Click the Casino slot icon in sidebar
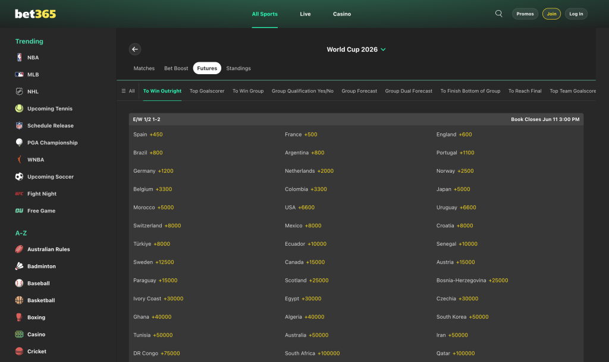The height and width of the screenshot is (362, 609). coord(19,335)
